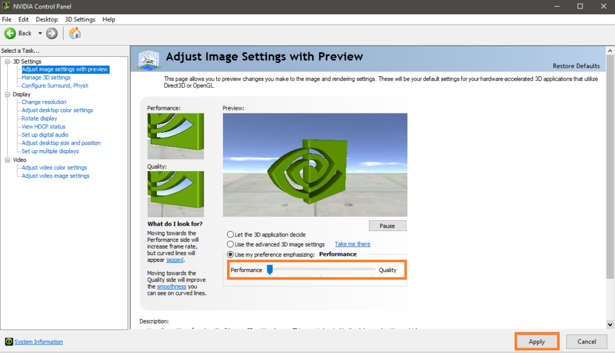Close the NVIDIA Control Panel window
The width and height of the screenshot is (615, 353).
[604, 6]
